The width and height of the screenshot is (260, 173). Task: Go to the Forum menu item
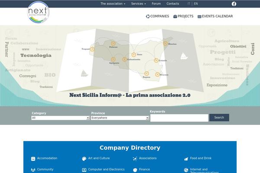tap(156, 3)
